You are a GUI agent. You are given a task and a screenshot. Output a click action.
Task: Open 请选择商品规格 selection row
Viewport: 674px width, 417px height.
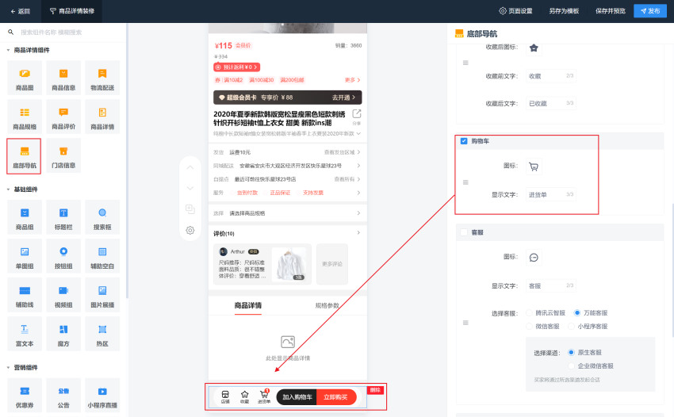coord(287,213)
